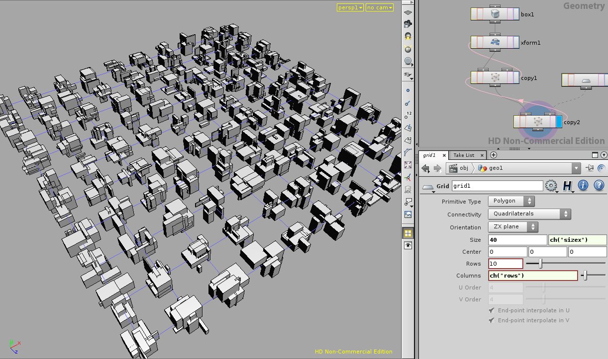Toggle the blue display flag on copy2
This screenshot has width=608, height=359.
tap(559, 122)
